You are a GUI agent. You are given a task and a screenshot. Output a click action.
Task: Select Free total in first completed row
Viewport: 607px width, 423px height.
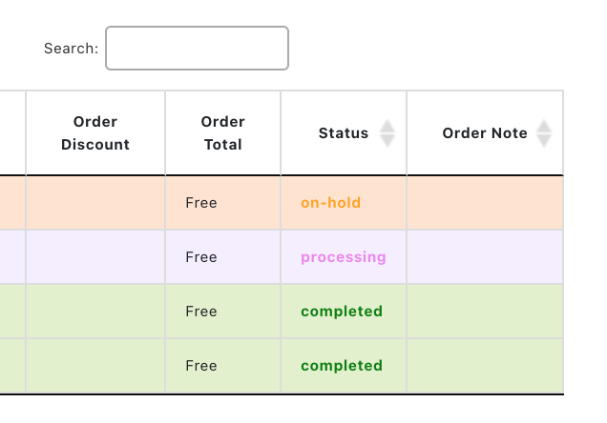click(x=201, y=312)
